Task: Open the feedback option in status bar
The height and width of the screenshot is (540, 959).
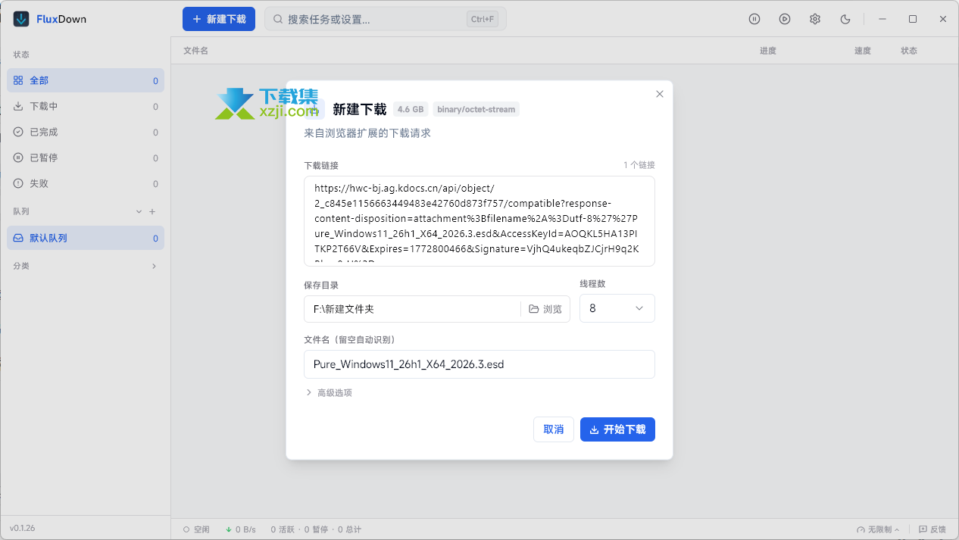Action: (932, 529)
